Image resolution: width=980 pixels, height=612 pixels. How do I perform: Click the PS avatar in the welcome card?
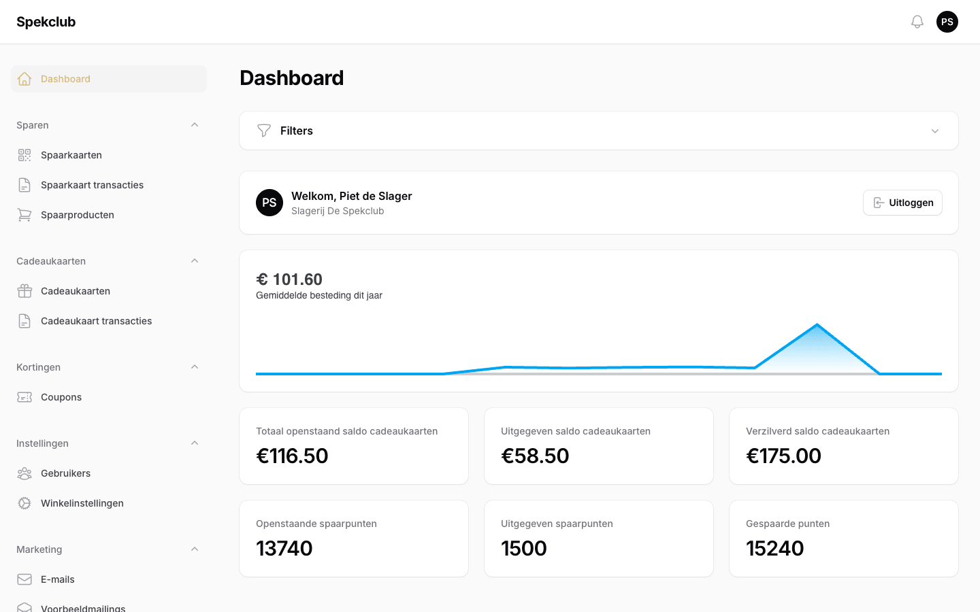point(269,203)
